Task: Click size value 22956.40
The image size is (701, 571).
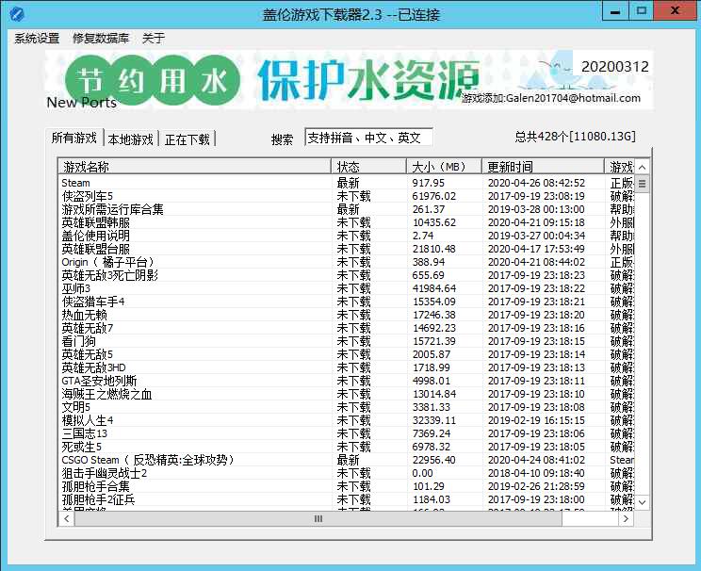Action: pos(434,460)
